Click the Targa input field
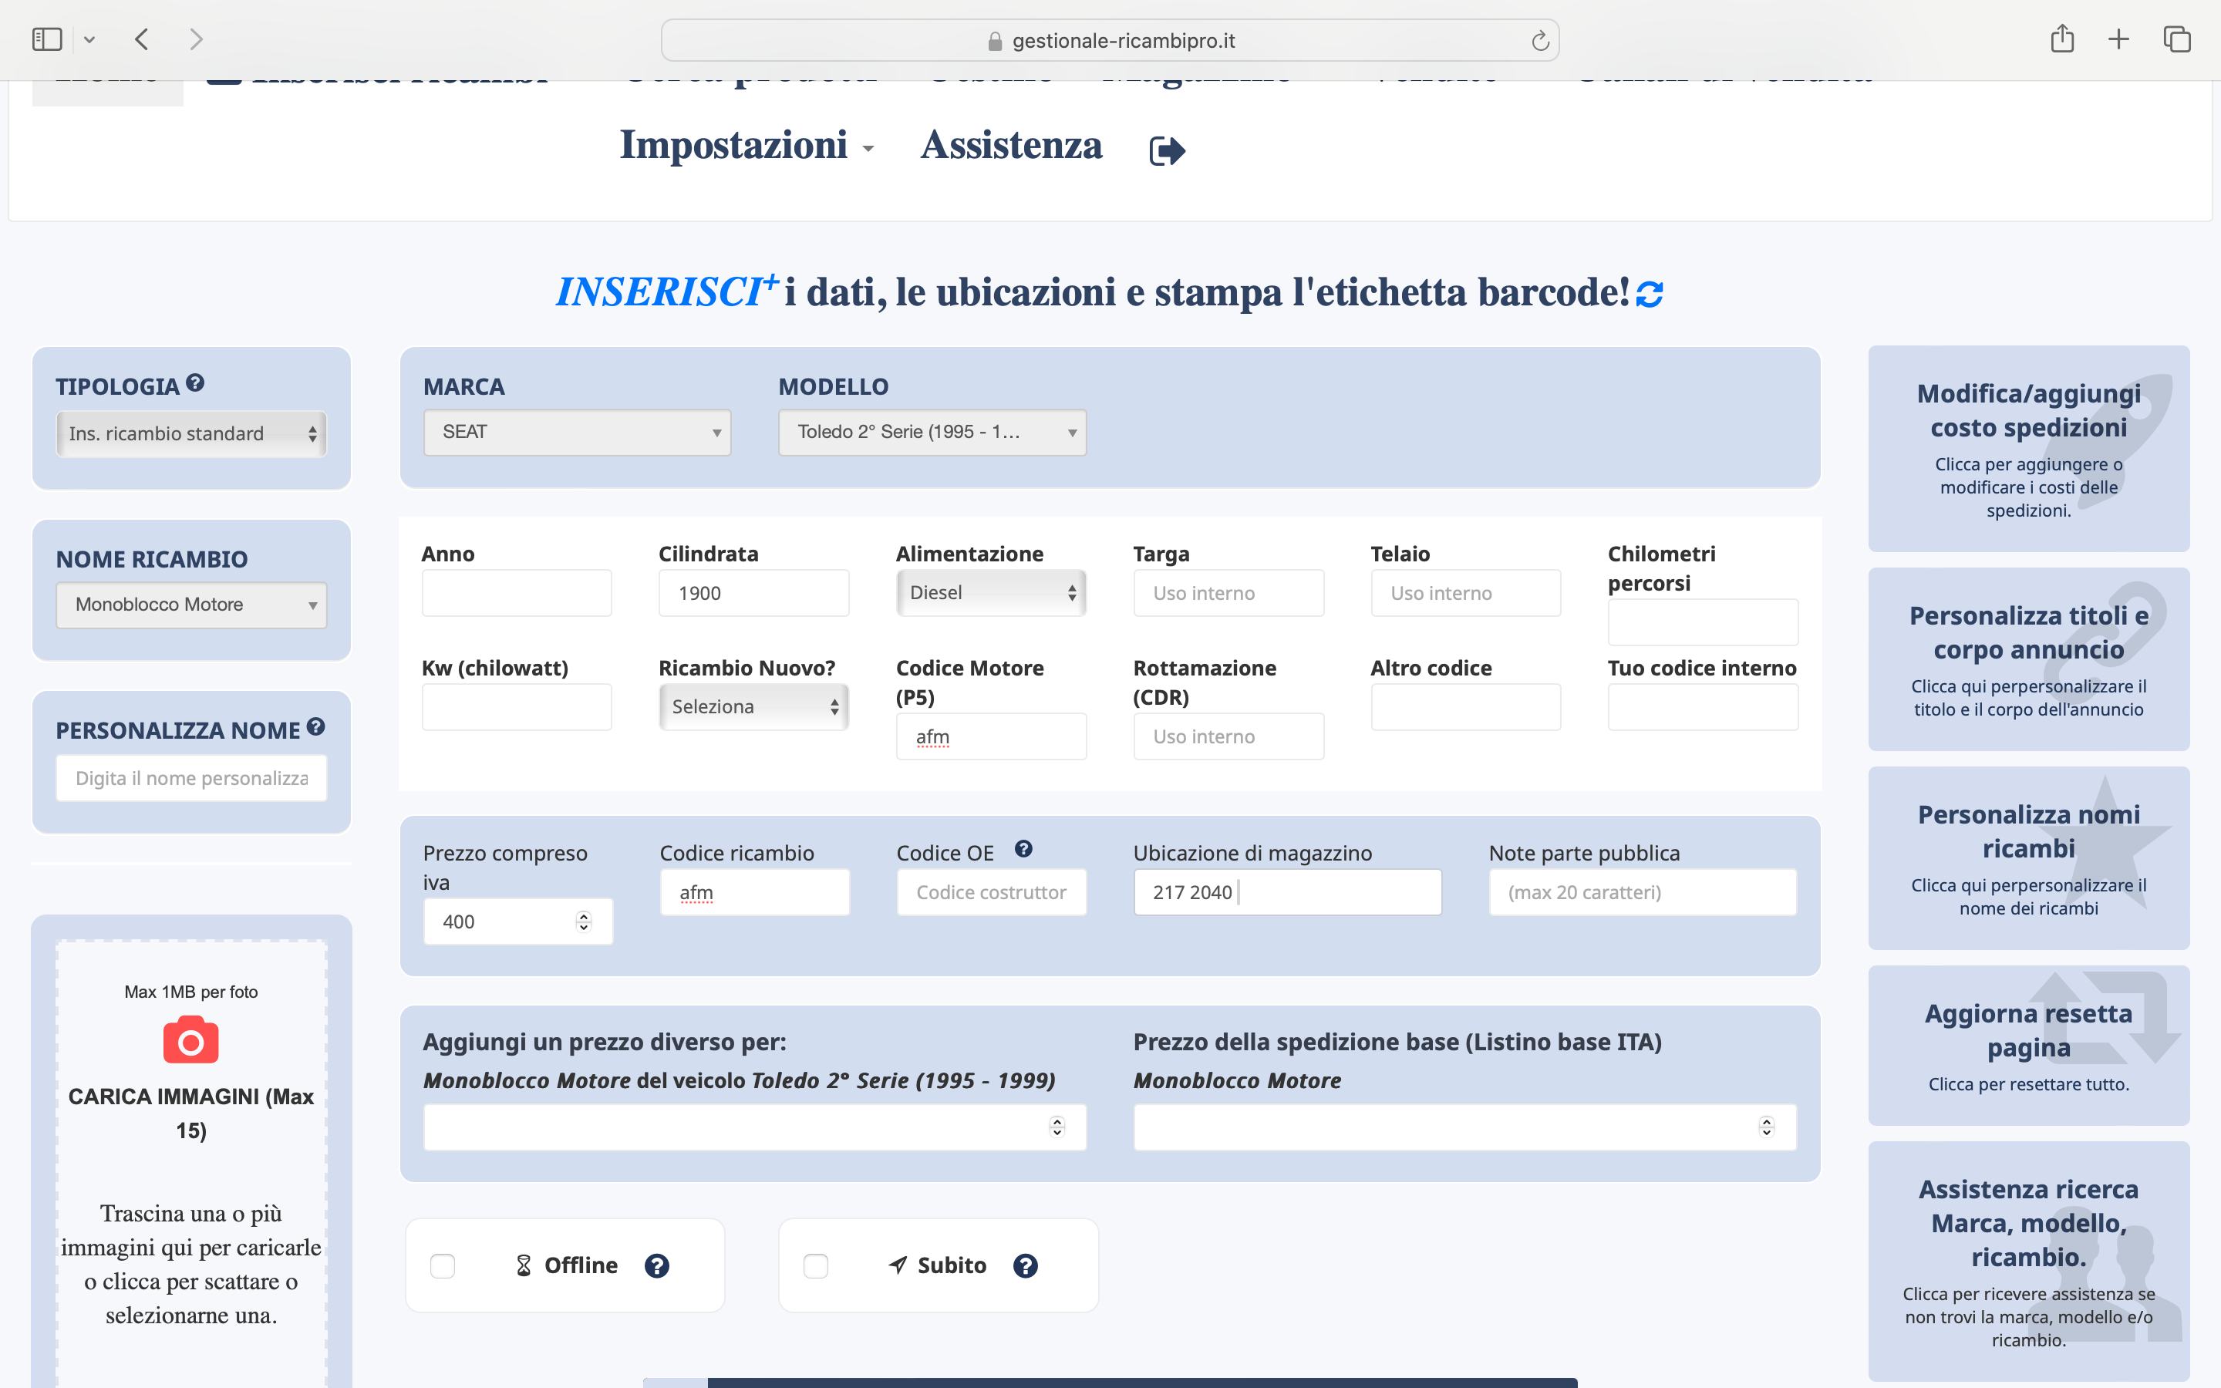 1228,593
